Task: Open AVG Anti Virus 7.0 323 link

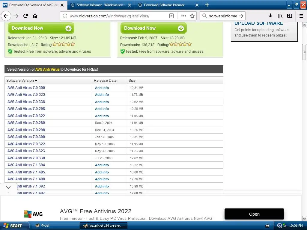Action: click(x=26, y=94)
